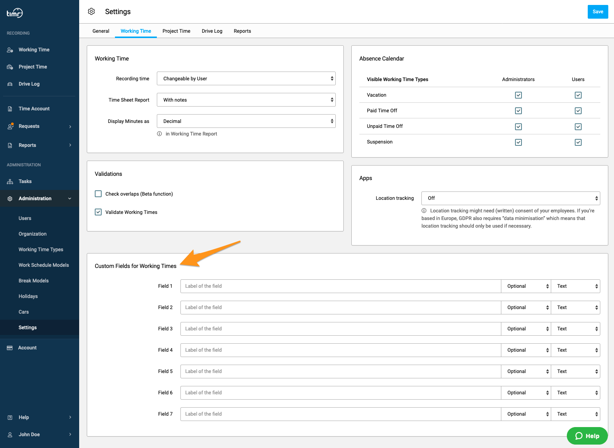The height and width of the screenshot is (448, 614).
Task: Click the Field 6 label input
Action: point(341,393)
